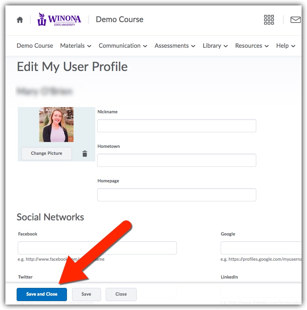Focus the Nickname text field
Image resolution: width=307 pixels, height=310 pixels.
tap(177, 126)
